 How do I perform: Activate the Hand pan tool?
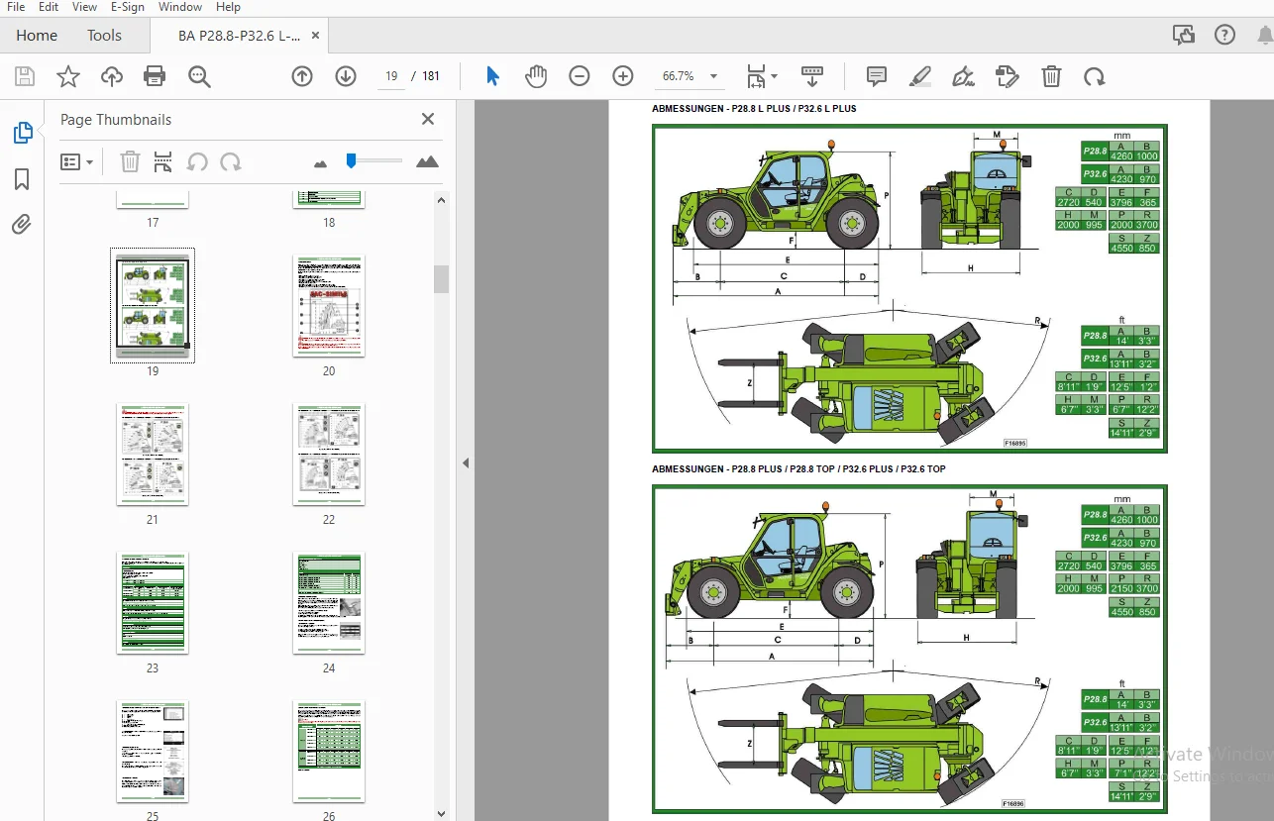536,76
